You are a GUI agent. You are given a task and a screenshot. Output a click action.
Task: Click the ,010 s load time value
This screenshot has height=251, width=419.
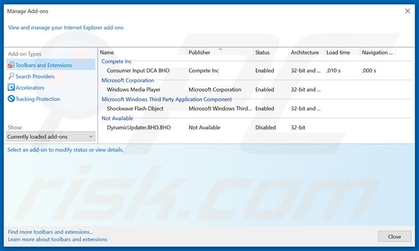(x=333, y=71)
